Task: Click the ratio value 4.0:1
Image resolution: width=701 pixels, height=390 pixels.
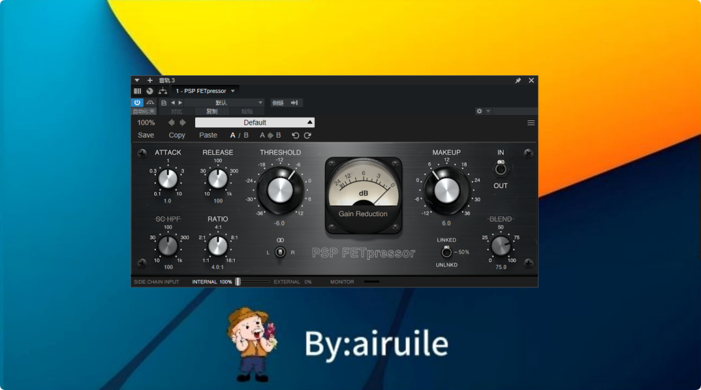Action: pyautogui.click(x=218, y=267)
